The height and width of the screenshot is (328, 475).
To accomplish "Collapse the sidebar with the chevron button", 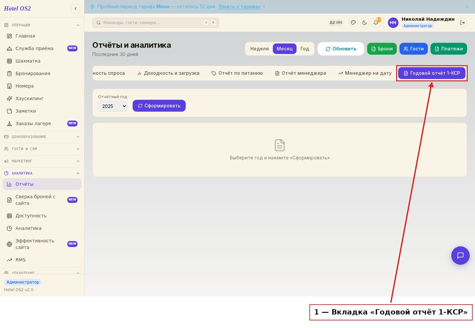I will (76, 9).
